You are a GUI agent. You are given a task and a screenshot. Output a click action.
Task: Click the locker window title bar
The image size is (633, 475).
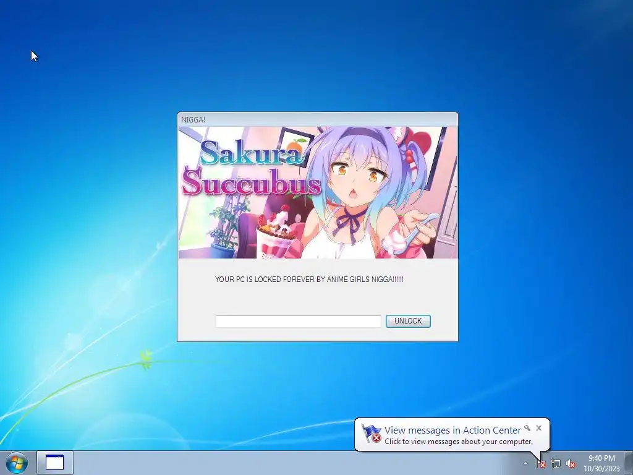[x=318, y=119]
